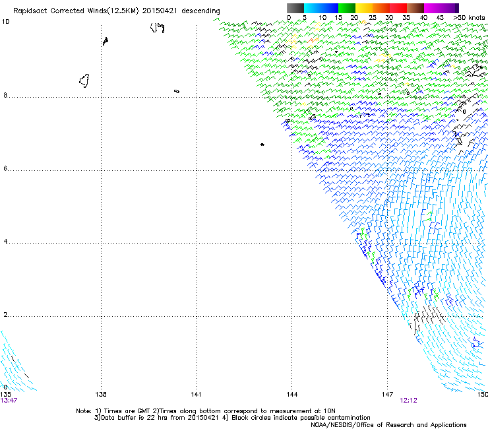Viewport: 488px width, 429px height.
Task: Click the 147 longitude axis label
Action: [x=388, y=395]
